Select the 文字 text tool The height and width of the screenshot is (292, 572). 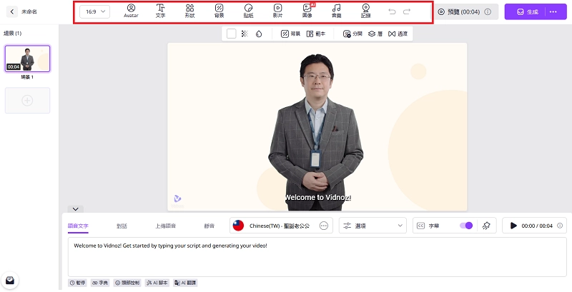(x=160, y=11)
